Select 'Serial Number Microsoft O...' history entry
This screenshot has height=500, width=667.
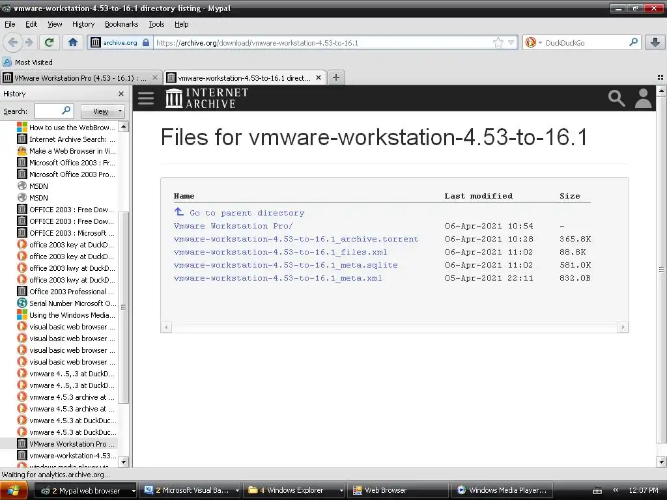click(66, 303)
